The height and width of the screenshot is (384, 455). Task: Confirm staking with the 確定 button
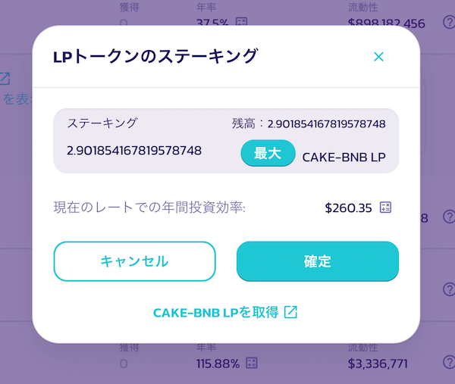point(318,261)
